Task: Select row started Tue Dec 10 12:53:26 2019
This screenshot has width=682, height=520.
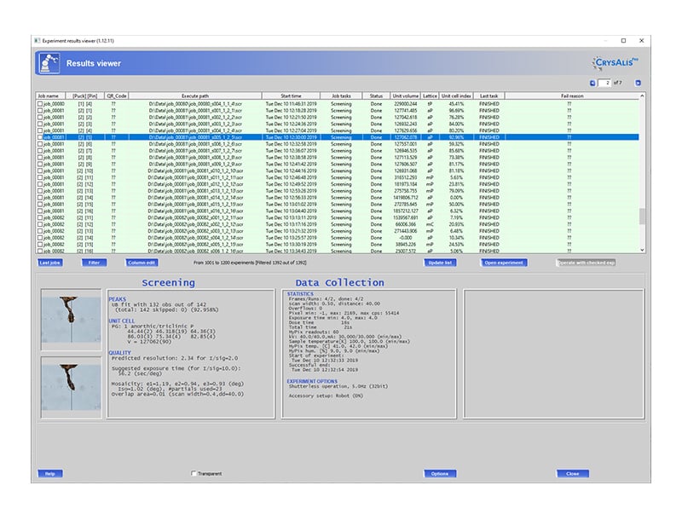Action: pyautogui.click(x=338, y=191)
